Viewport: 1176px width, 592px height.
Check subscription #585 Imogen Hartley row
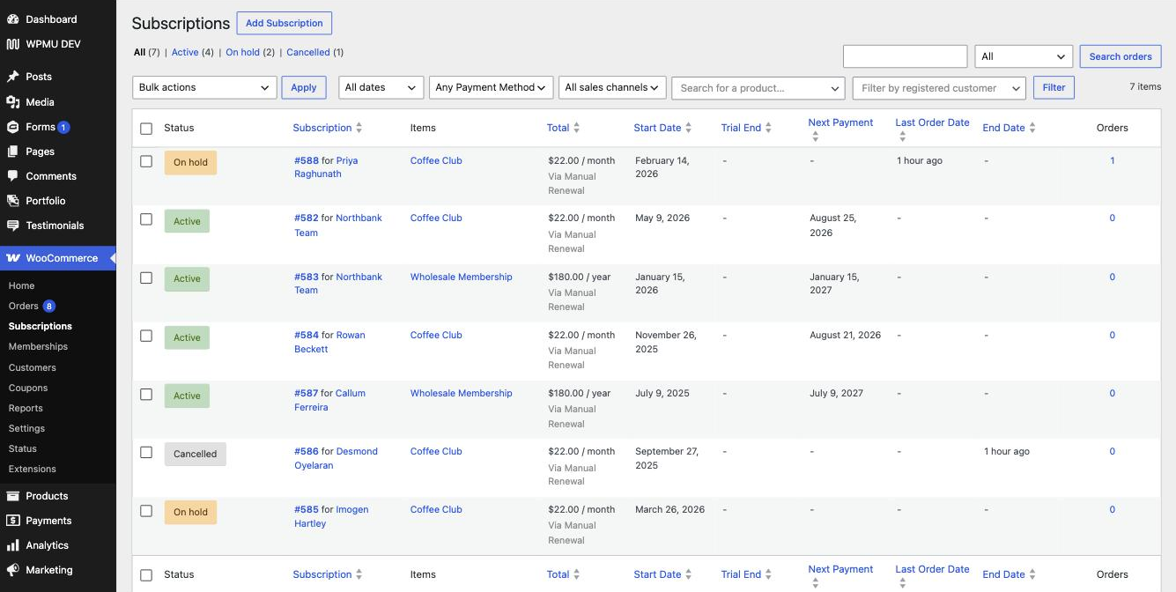click(146, 510)
